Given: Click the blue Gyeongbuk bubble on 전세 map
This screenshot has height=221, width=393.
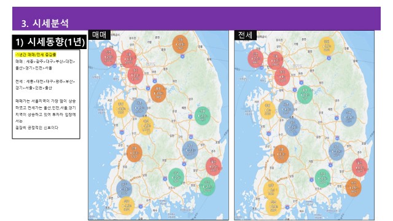Looking at the screenshot, I should click(x=349, y=117).
